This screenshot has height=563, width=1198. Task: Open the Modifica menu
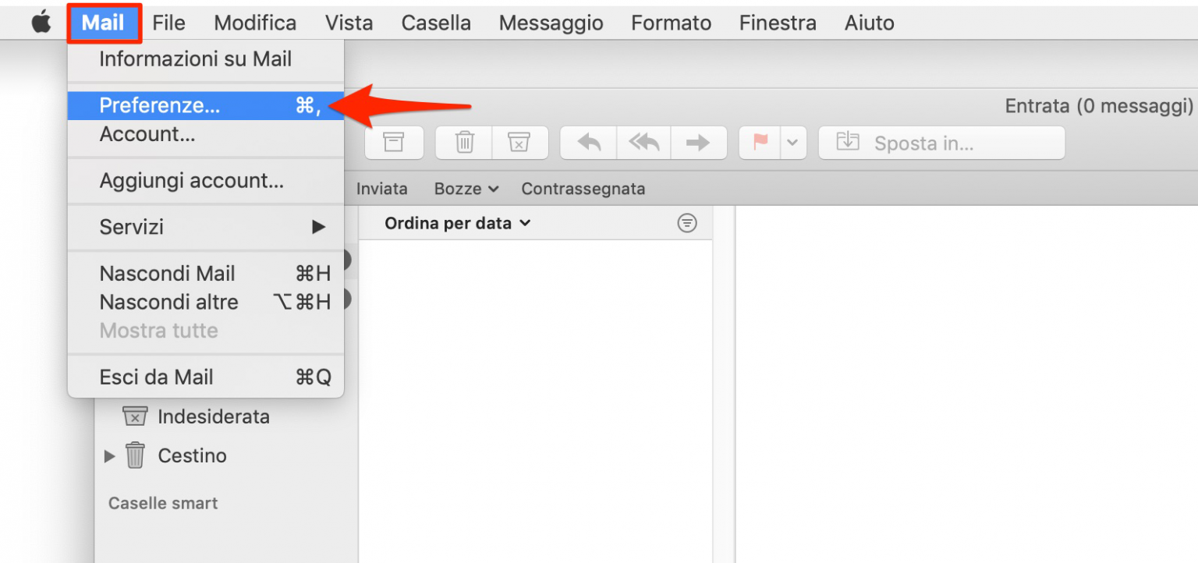pos(255,23)
